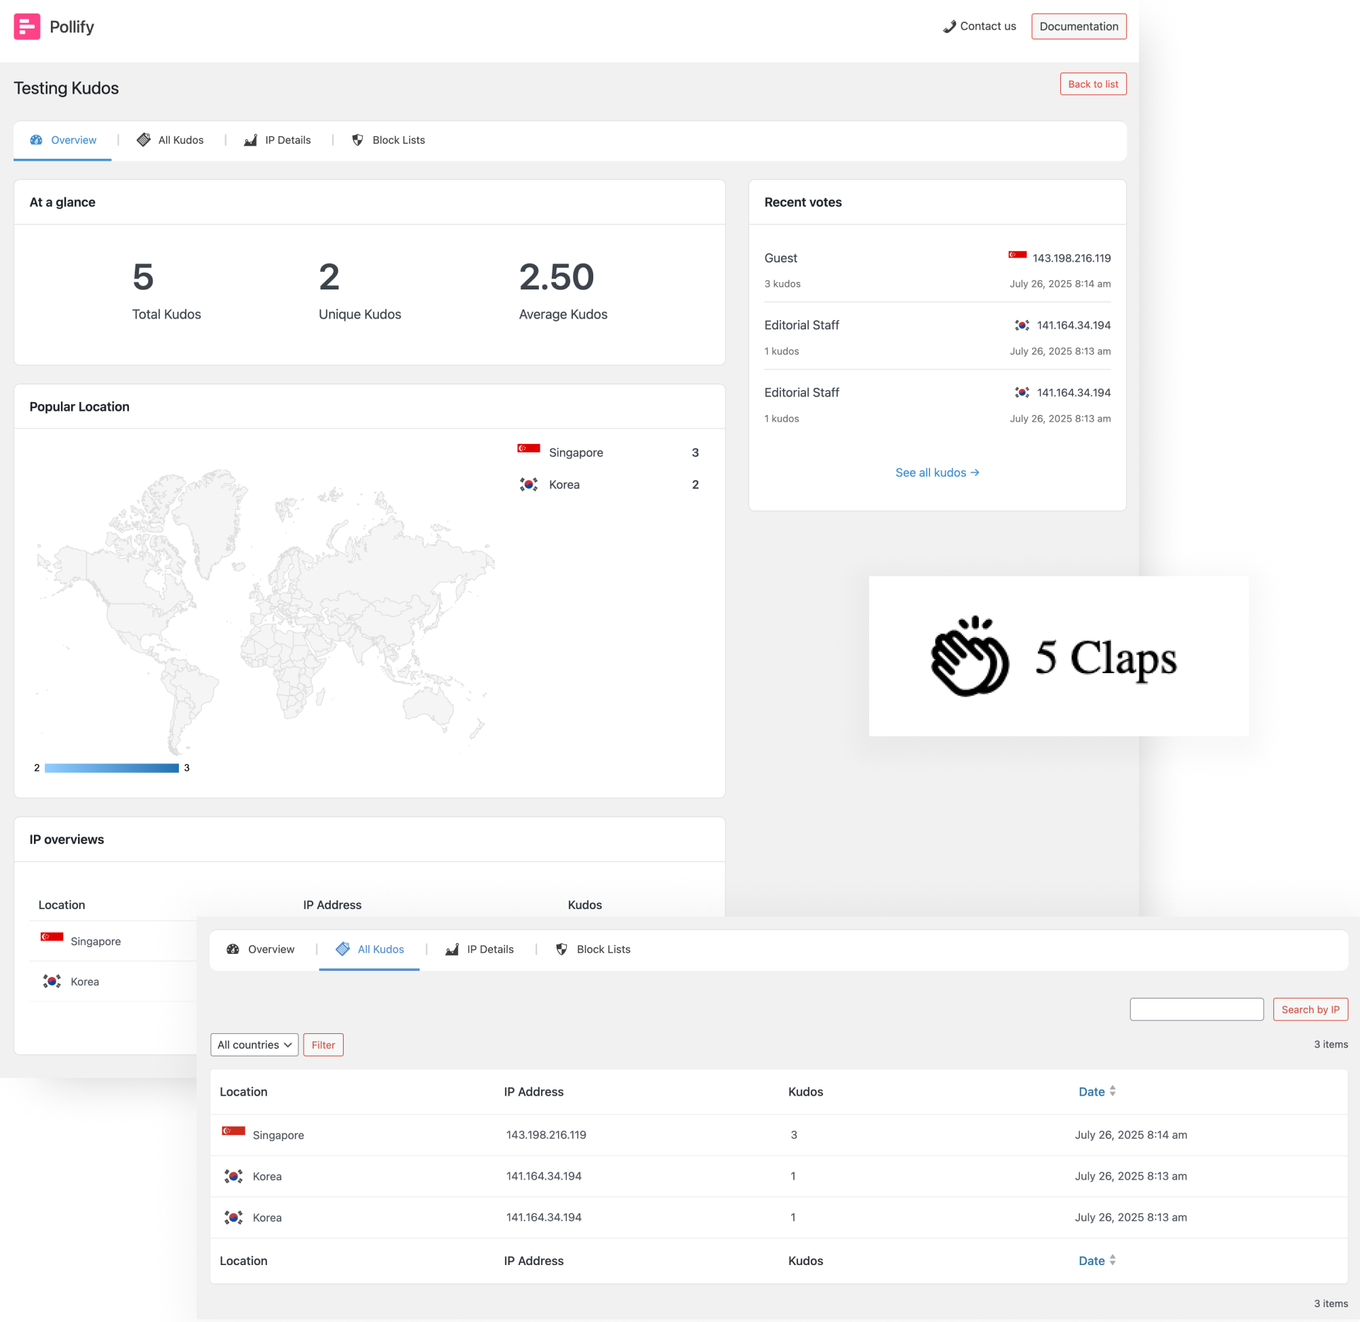Focus the Search by IP input field
The width and height of the screenshot is (1360, 1322).
coord(1196,1009)
